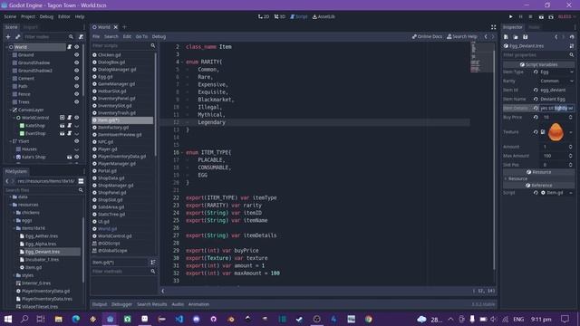Open Player.gd in the script list

pos(107,149)
